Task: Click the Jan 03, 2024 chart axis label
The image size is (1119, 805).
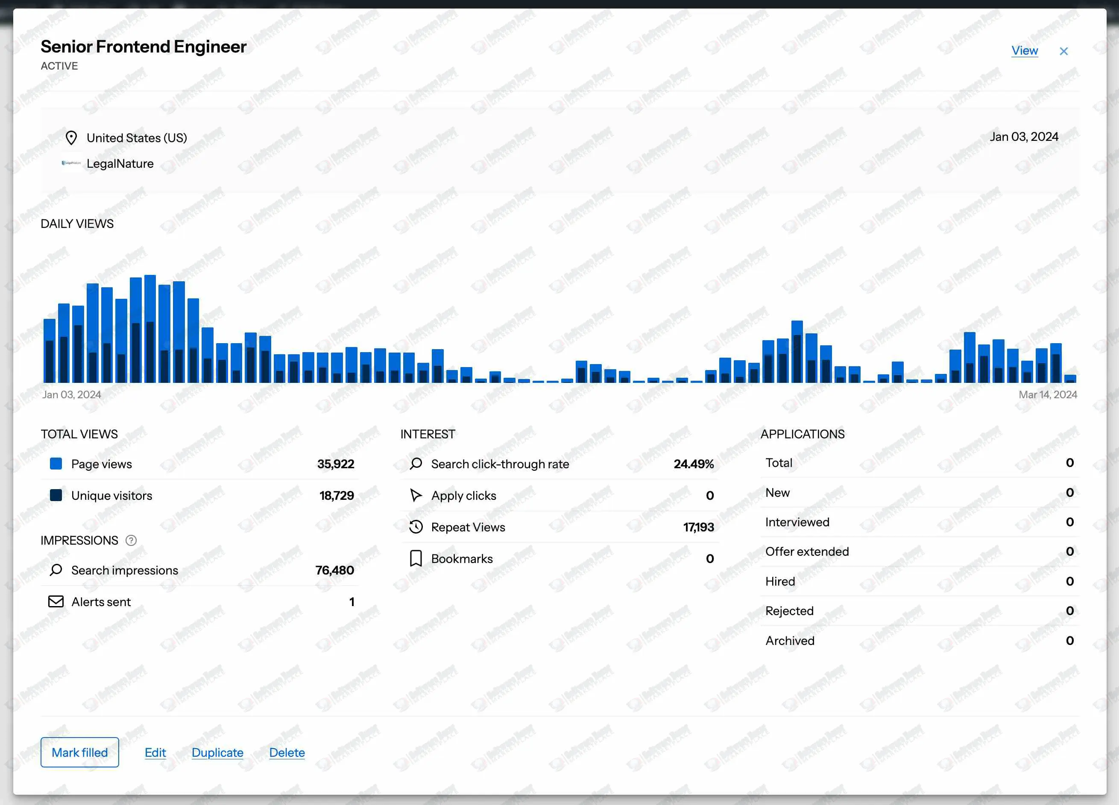Action: pos(72,394)
